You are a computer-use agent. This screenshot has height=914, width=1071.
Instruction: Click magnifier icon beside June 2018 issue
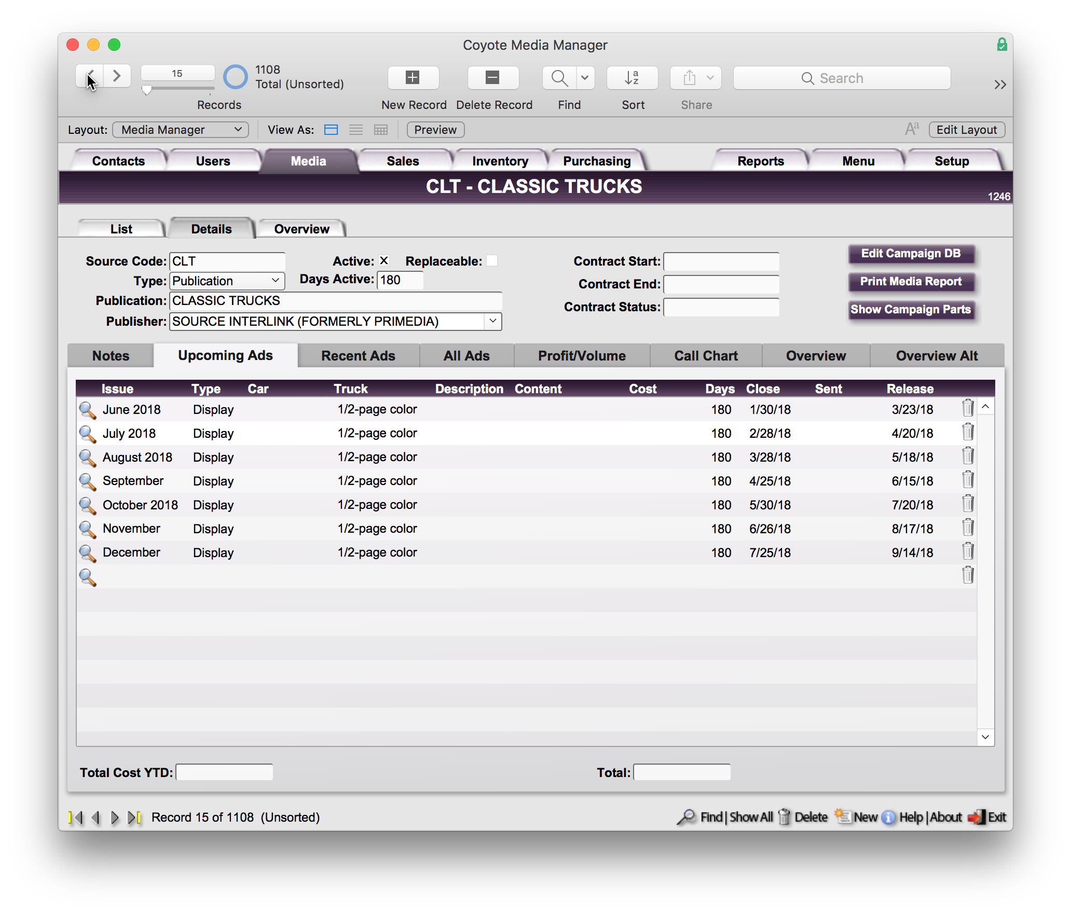pos(87,410)
